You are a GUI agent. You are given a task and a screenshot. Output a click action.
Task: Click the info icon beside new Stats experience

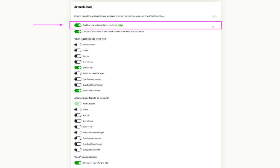pyautogui.click(x=213, y=27)
